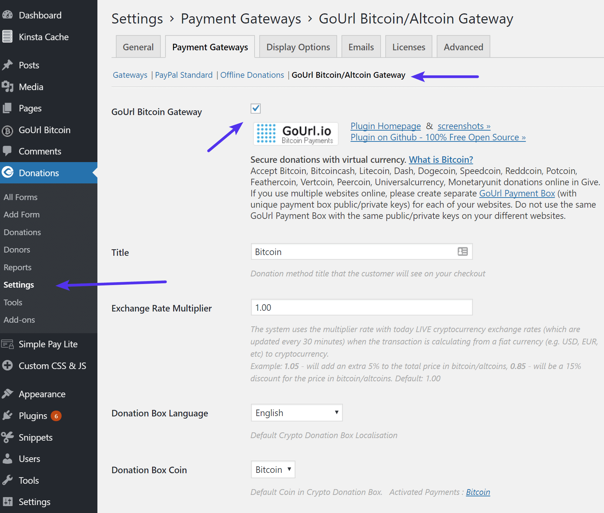Click the Users person icon
Screen dimensions: 604x513
tap(7, 459)
